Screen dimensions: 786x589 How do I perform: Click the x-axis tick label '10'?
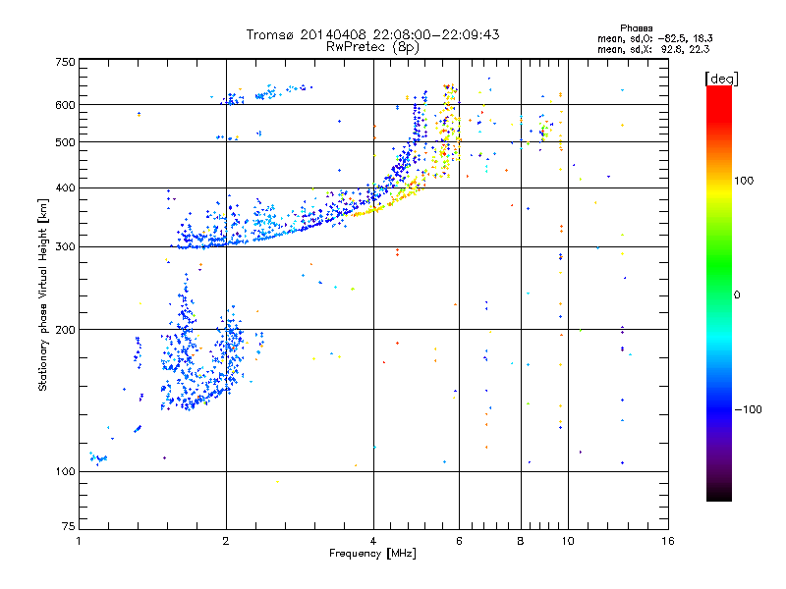pos(568,541)
